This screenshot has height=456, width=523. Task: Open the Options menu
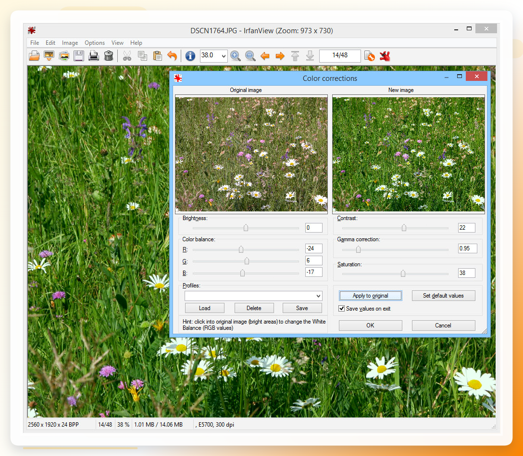point(95,43)
